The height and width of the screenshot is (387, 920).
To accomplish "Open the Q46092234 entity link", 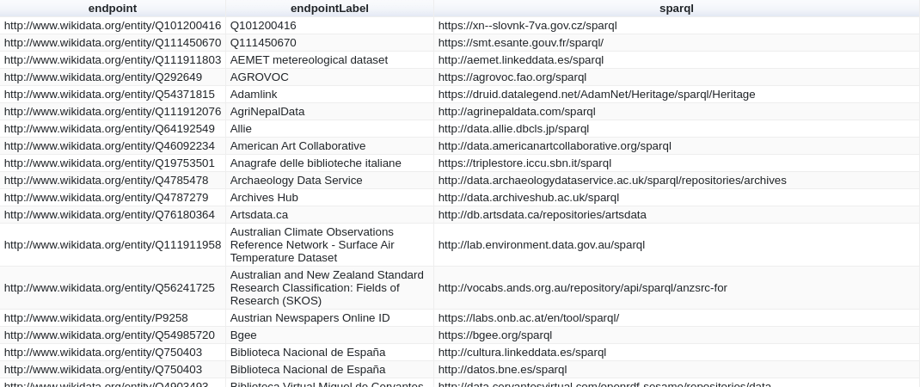I will point(109,145).
